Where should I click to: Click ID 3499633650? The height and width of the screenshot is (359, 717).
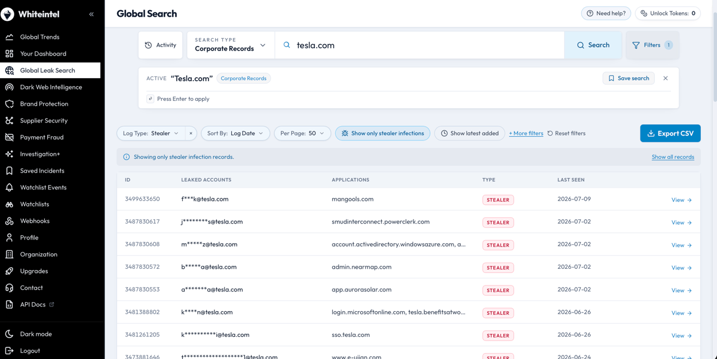coord(142,199)
